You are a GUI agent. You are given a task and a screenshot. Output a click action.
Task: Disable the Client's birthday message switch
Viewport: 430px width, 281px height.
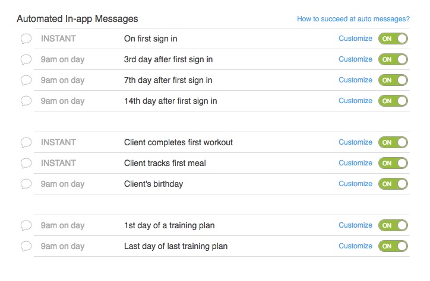[393, 184]
